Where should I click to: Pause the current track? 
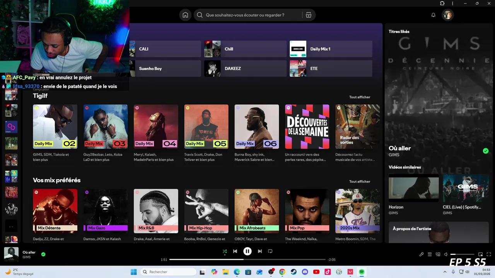[x=247, y=251]
